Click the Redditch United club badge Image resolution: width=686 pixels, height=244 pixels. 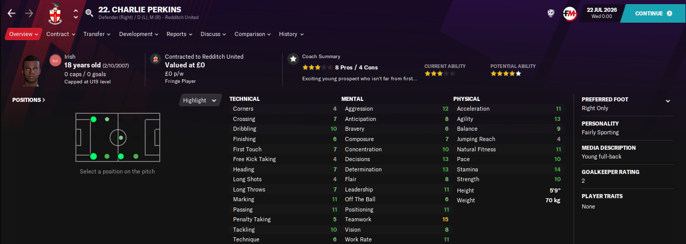coord(54,14)
